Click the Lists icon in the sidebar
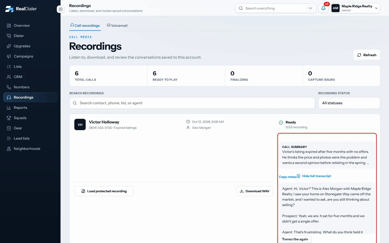 click(x=9, y=67)
